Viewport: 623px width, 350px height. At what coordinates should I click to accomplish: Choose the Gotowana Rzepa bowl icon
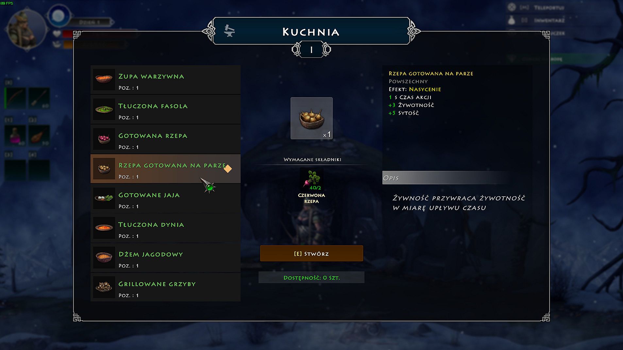(104, 139)
